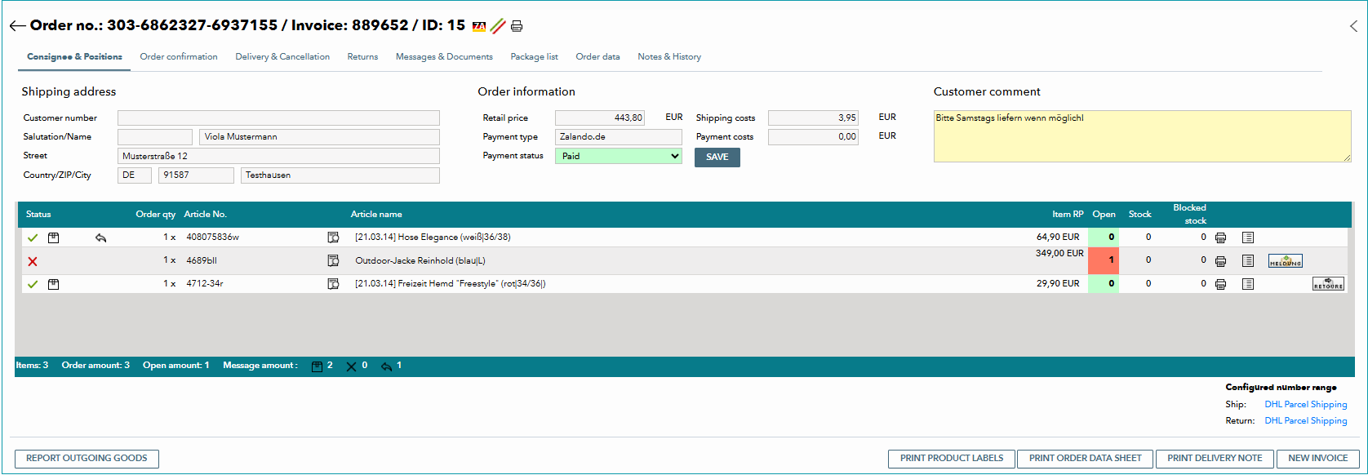
Task: Click the SAVE button
Action: coord(717,158)
